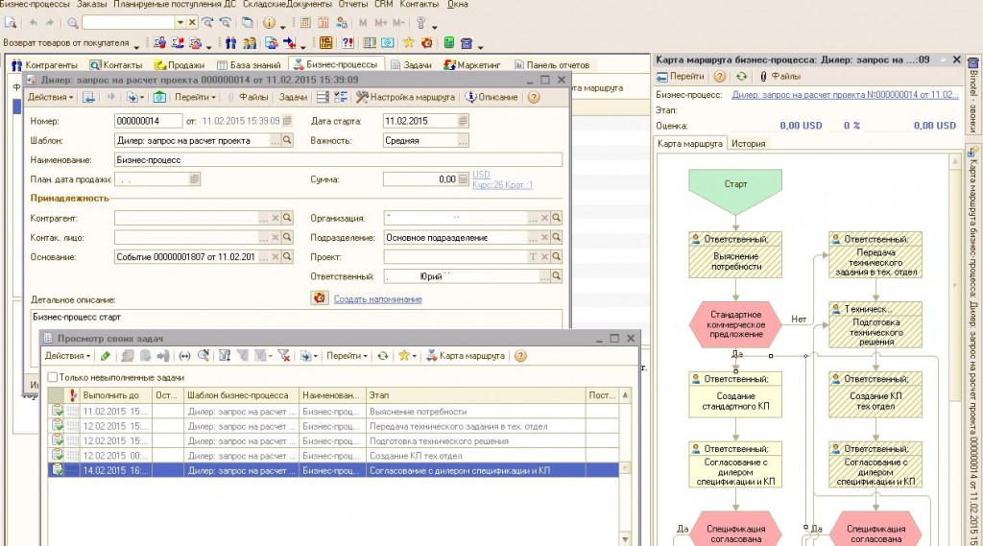This screenshot has height=546, width=983.
Task: Open calendar icon in main toolbar
Action: coord(324,23)
